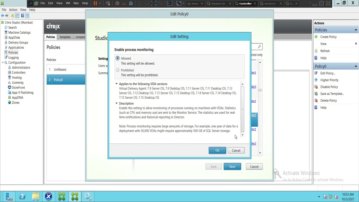This screenshot has width=359, height=202.
Task: Click the VMware pause button icon
Action: 95,3
